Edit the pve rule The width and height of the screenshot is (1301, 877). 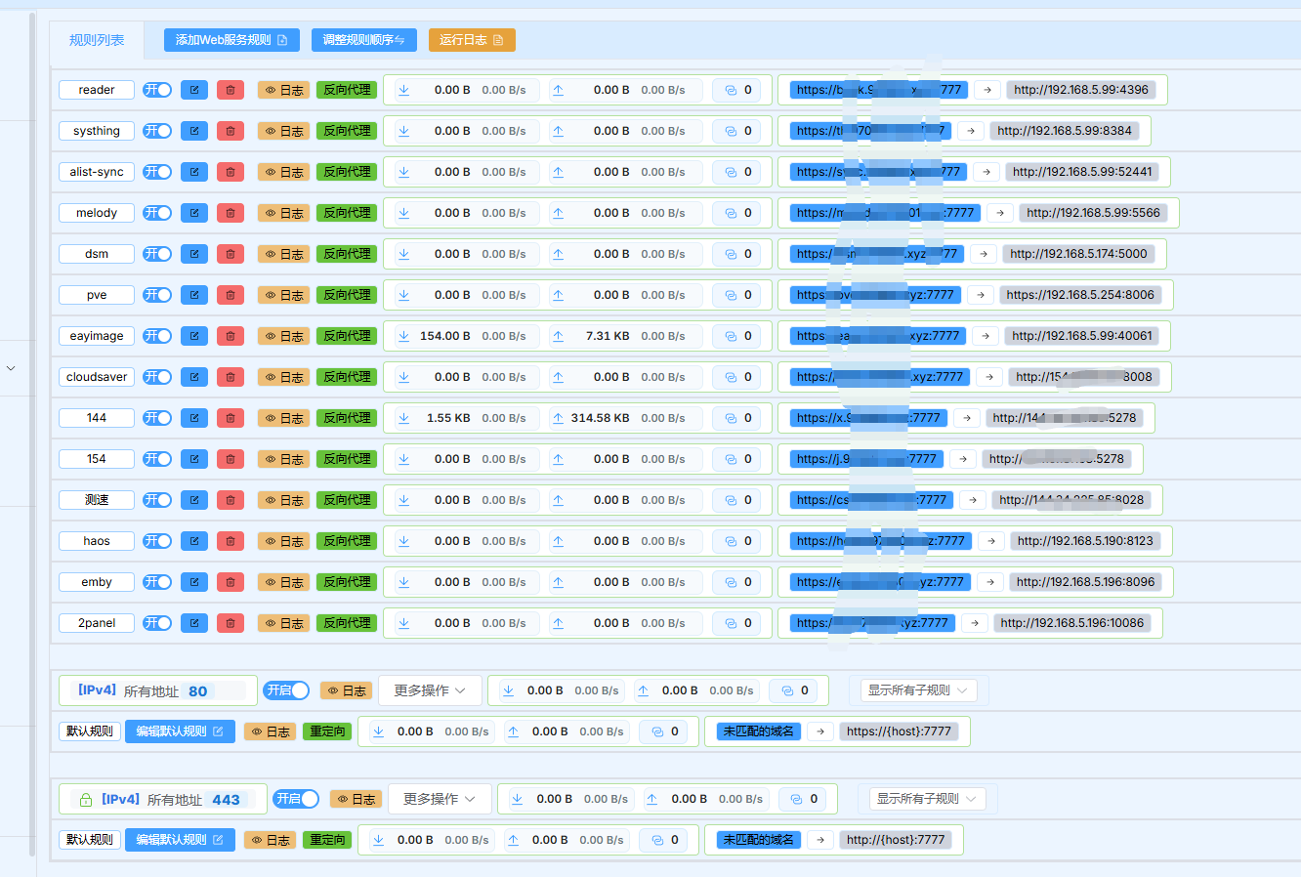point(194,295)
